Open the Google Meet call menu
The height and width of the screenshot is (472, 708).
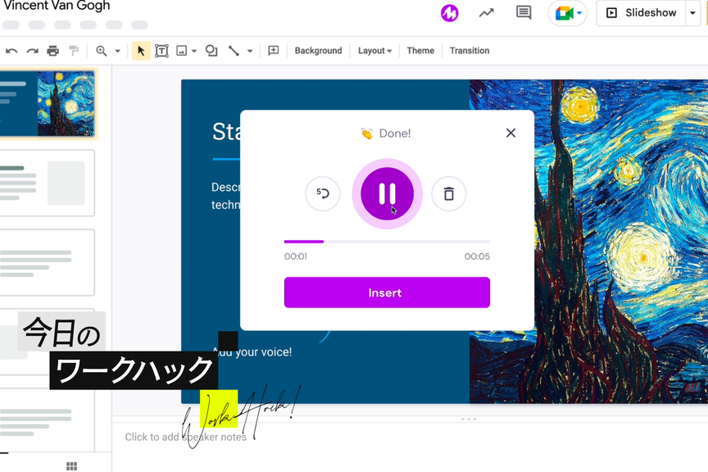[x=569, y=13]
